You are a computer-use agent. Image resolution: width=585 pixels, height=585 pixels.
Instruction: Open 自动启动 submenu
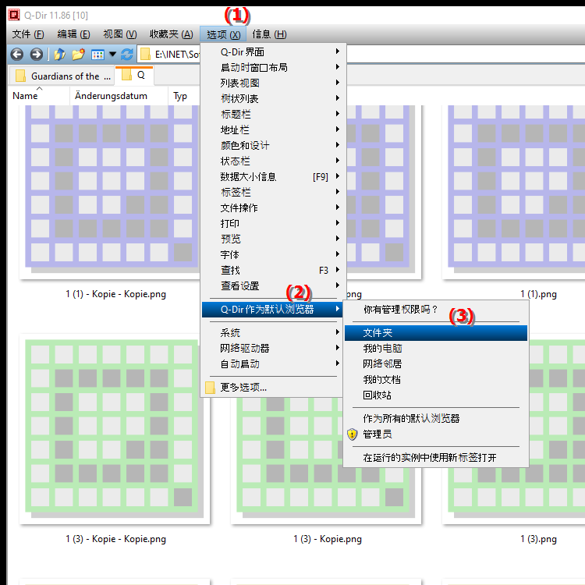[274, 363]
